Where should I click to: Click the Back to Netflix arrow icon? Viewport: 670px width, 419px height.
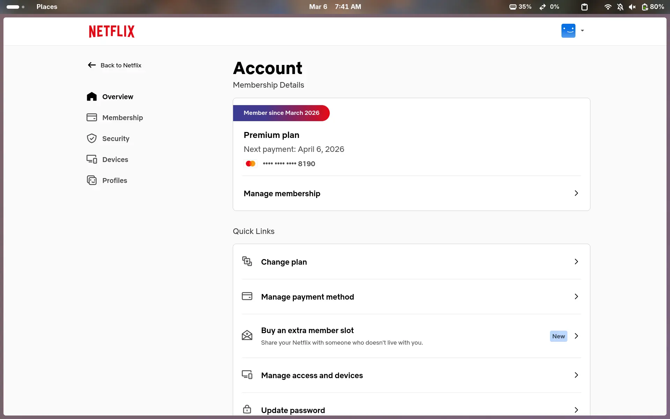pyautogui.click(x=92, y=65)
